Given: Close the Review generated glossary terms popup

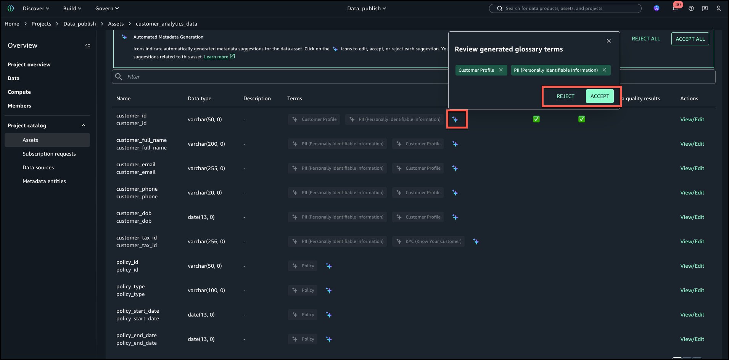Looking at the screenshot, I should pos(608,41).
